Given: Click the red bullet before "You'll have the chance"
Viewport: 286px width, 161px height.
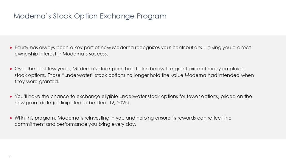Looking at the screenshot, I should click(x=11, y=97).
